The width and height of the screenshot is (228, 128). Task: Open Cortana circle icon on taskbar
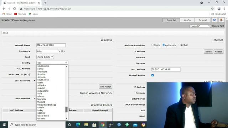(69, 125)
